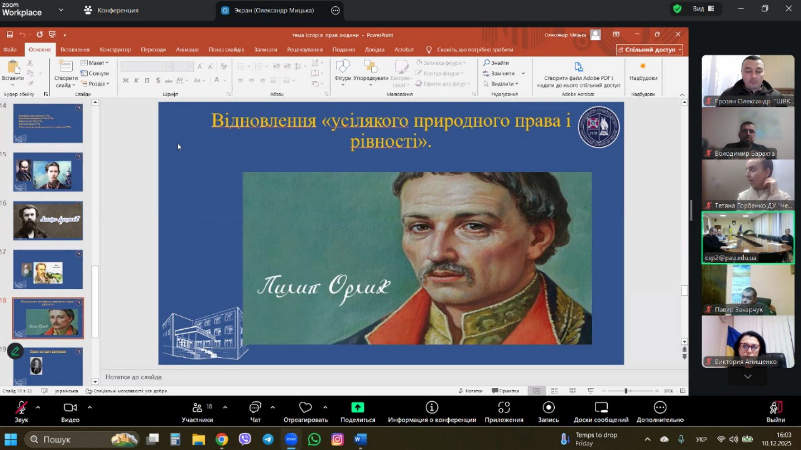The image size is (801, 450).
Task: Toggle camera with the Видео button
Action: coord(70,408)
